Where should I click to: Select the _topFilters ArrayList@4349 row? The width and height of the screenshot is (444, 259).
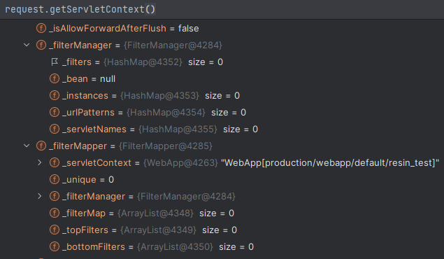point(222,230)
